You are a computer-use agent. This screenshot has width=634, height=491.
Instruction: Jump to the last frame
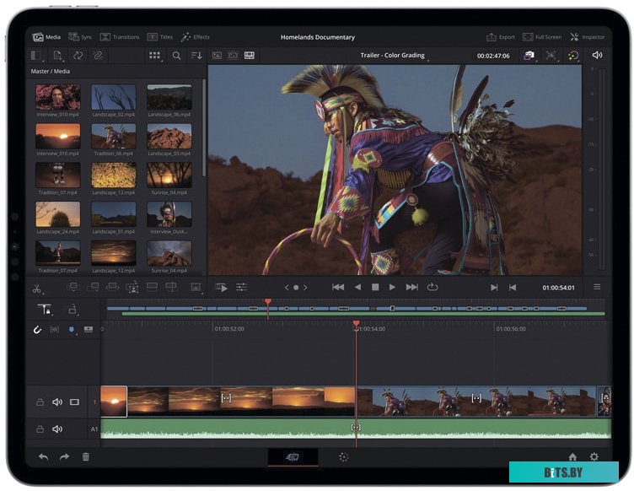412,287
